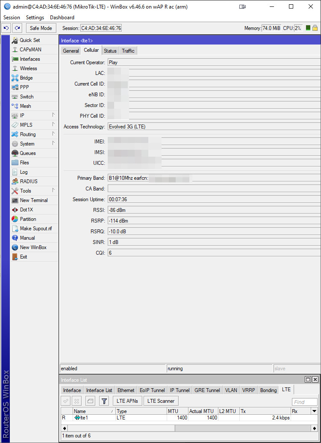Click the padlock icon in top toolbar
The width and height of the screenshot is (321, 443).
coord(315,28)
